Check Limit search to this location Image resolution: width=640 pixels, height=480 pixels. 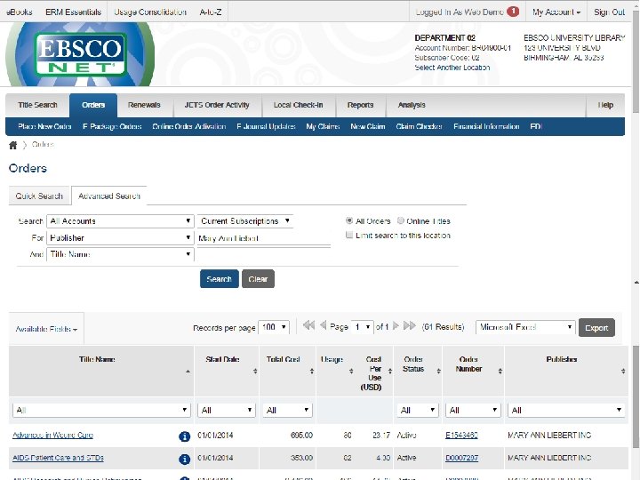click(349, 235)
